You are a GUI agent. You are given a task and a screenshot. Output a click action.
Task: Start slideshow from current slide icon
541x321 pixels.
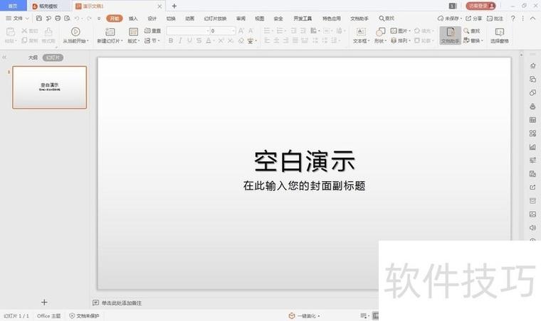[x=75, y=32]
